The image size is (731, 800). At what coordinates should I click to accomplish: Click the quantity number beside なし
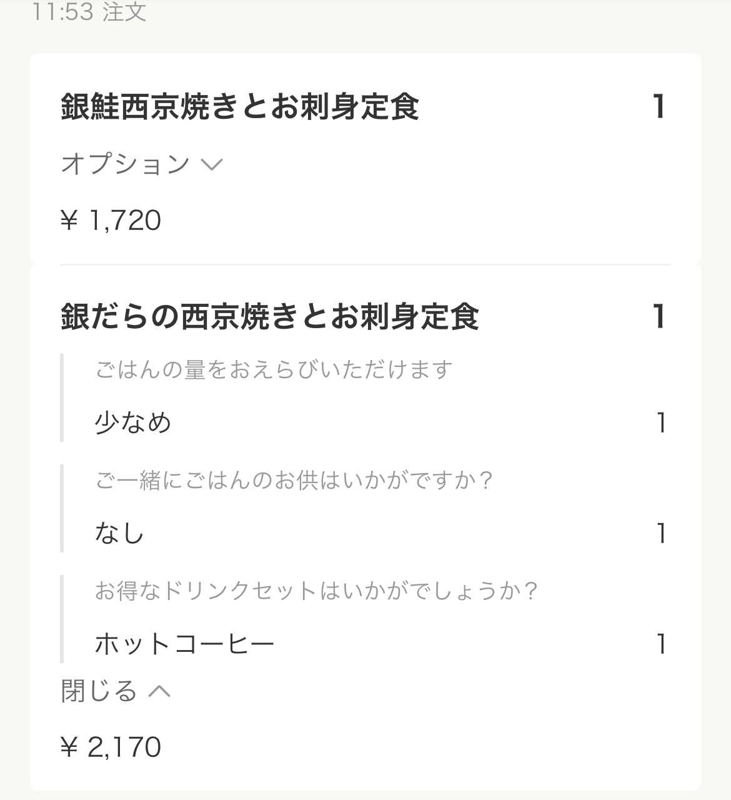(660, 534)
